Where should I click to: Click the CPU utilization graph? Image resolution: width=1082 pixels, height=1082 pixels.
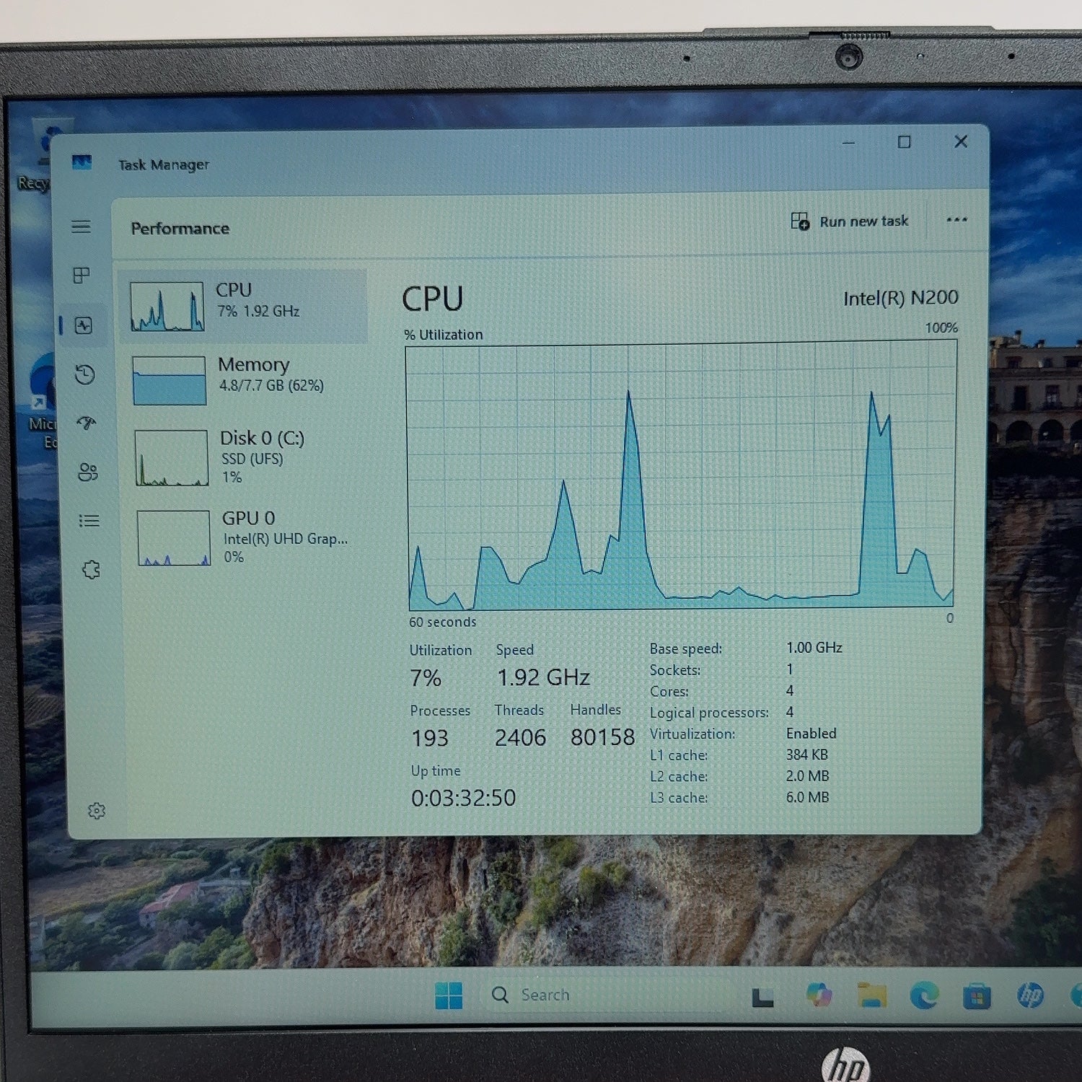point(681,477)
